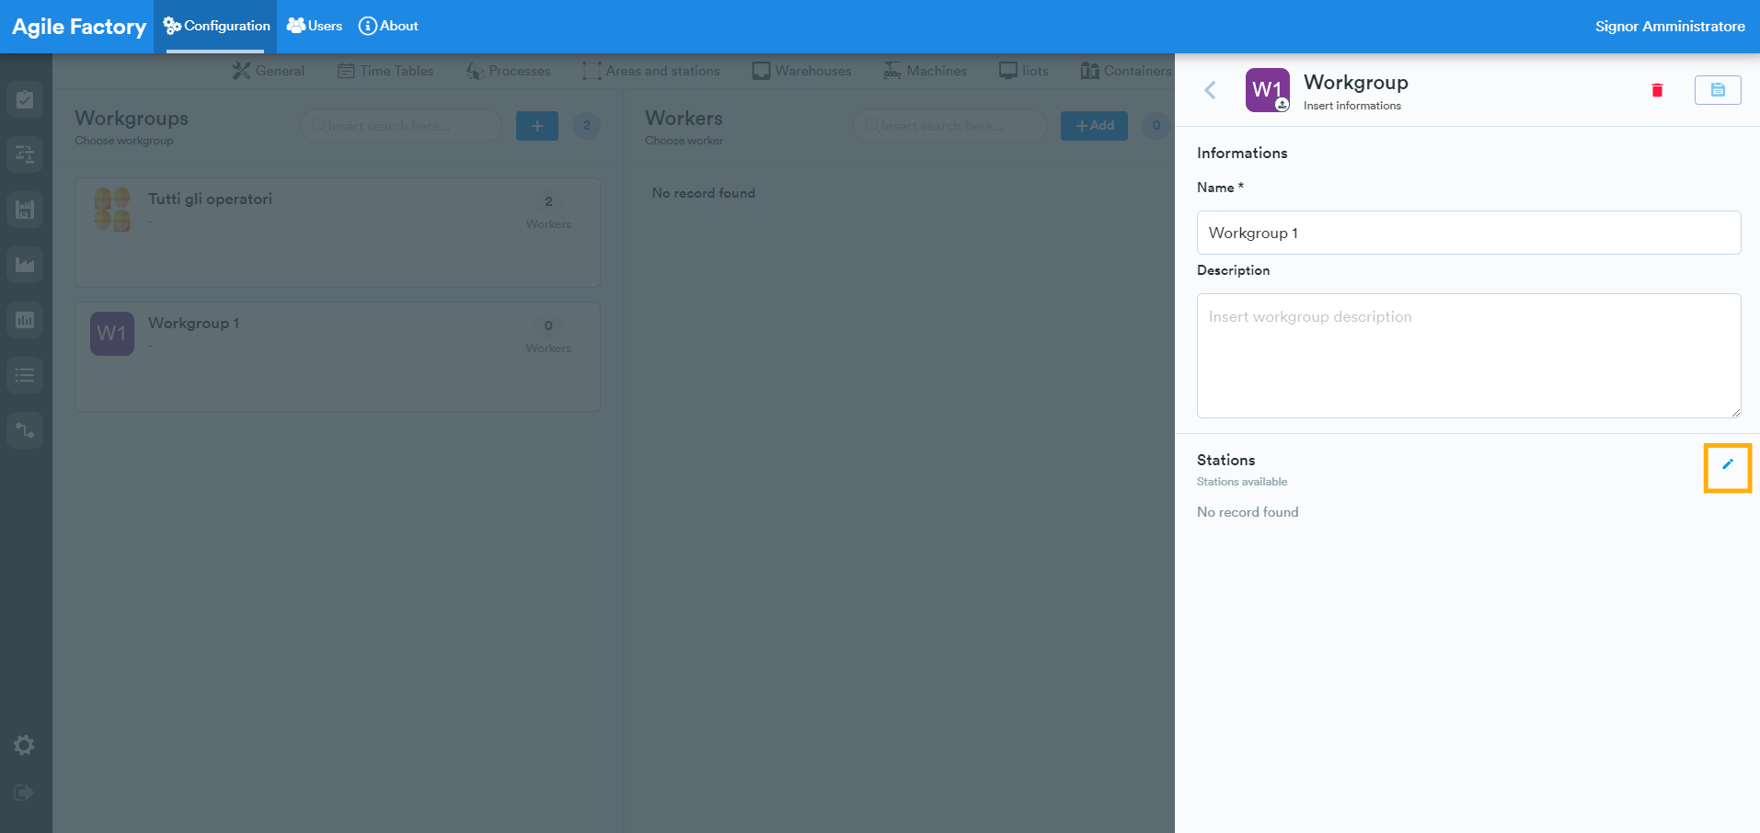Click the Workers search field
Viewport: 1760px width, 833px height.
click(x=949, y=126)
